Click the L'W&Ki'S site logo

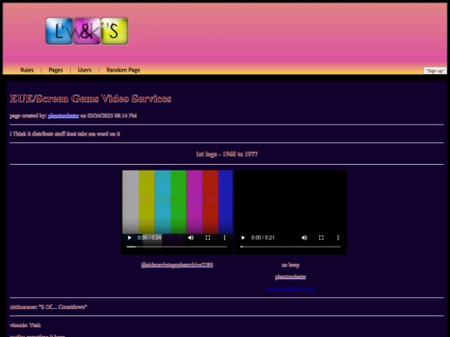87,31
